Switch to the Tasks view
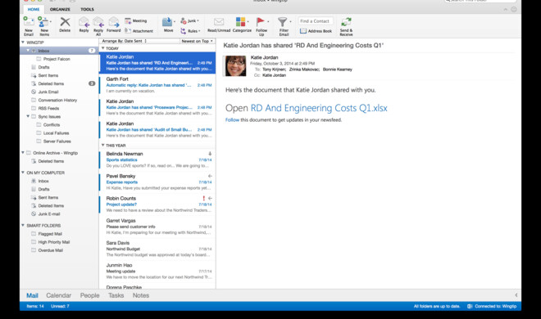The image size is (541, 319). point(116,295)
